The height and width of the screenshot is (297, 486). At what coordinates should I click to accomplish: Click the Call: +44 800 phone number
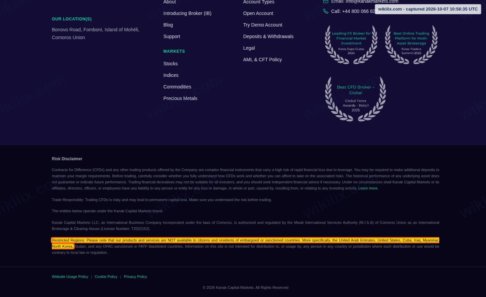pos(356,11)
